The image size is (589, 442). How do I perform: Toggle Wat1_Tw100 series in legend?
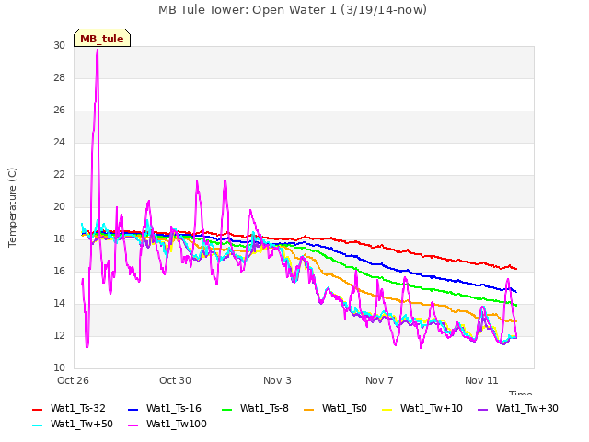(x=167, y=425)
